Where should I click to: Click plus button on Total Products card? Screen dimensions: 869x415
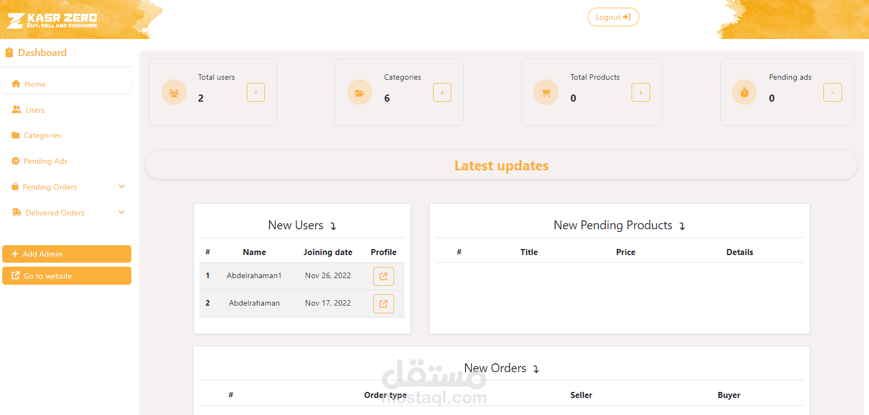640,92
